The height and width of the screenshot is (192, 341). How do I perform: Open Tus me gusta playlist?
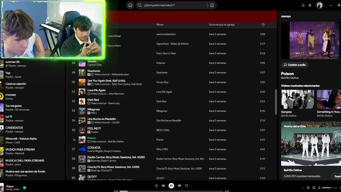(x=32, y=107)
